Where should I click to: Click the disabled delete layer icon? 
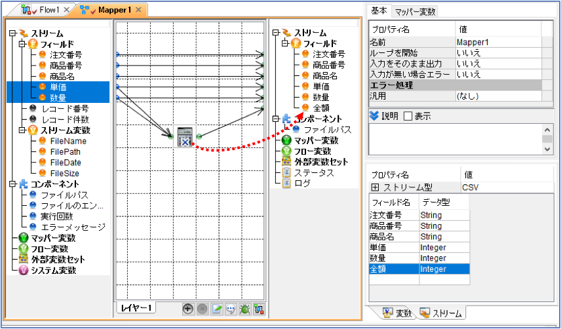[x=202, y=309]
